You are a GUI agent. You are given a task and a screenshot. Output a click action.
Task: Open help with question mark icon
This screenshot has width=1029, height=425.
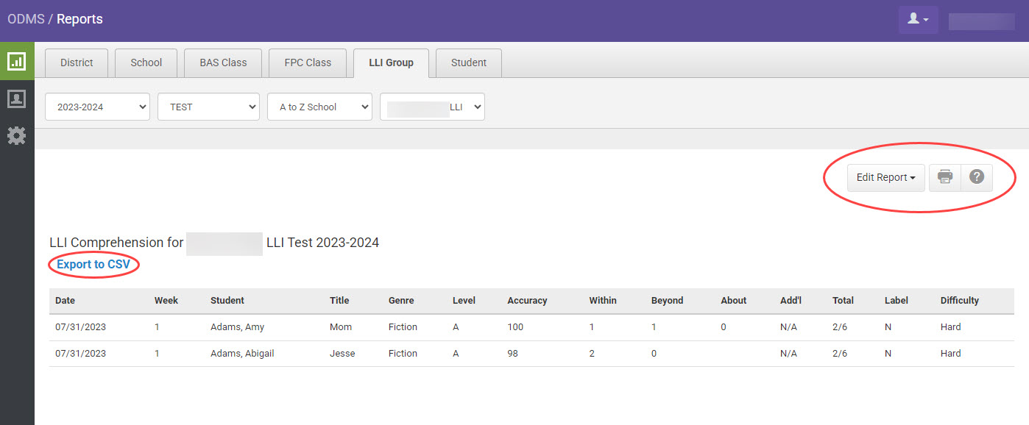pos(977,177)
